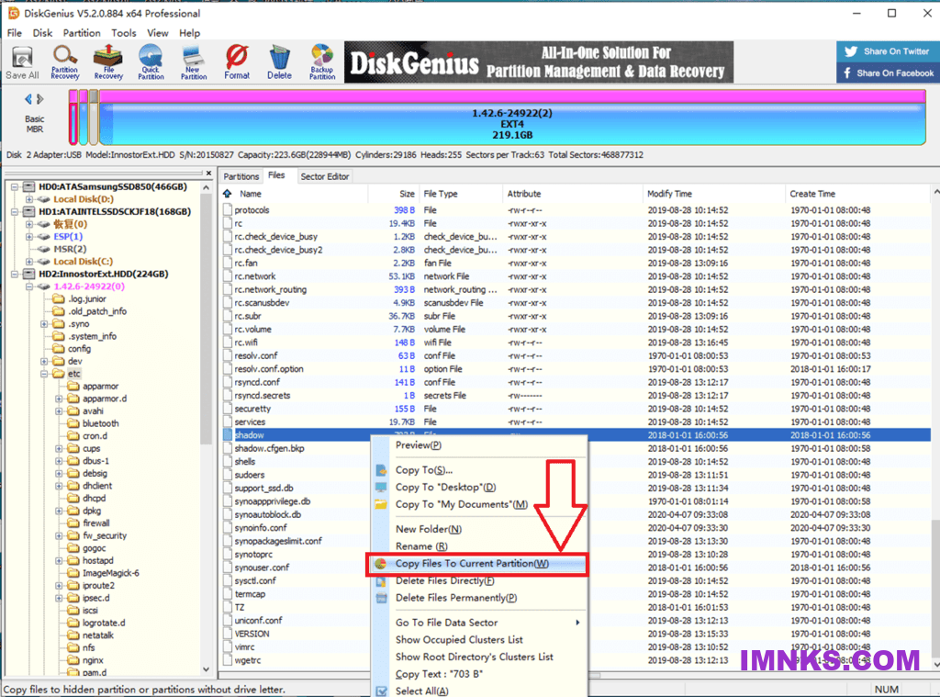Click the EXT4 219.1GB partition bar
This screenshot has width=940, height=697.
[x=512, y=118]
